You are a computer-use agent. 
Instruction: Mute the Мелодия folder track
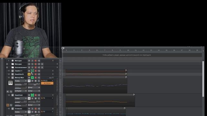pos(29,64)
